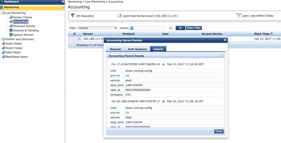Open the Protocol filter field dropdown

tap(97, 28)
